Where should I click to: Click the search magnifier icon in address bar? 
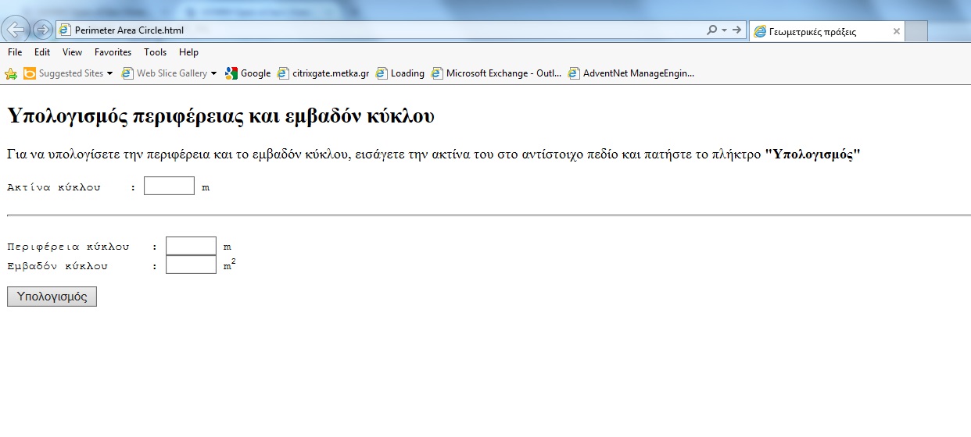(711, 30)
